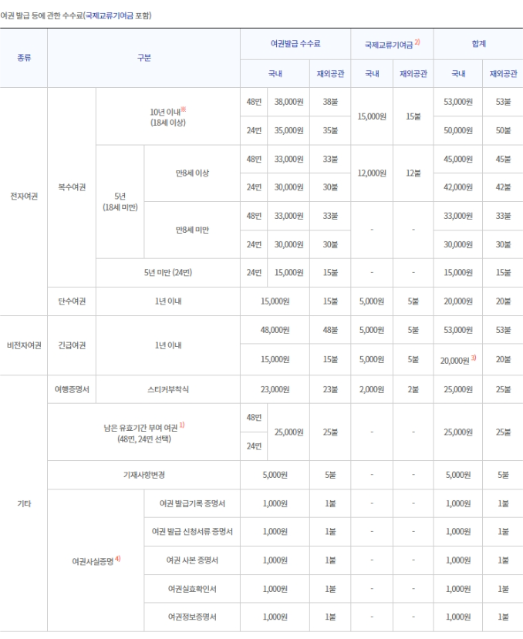523x639 pixels.
Task: Select the 50,000원 total value
Action: (x=458, y=130)
